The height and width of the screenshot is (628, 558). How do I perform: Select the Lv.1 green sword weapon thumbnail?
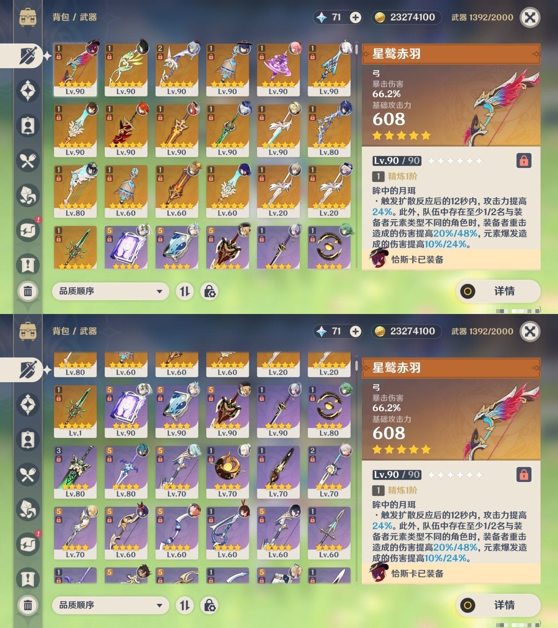tap(75, 411)
